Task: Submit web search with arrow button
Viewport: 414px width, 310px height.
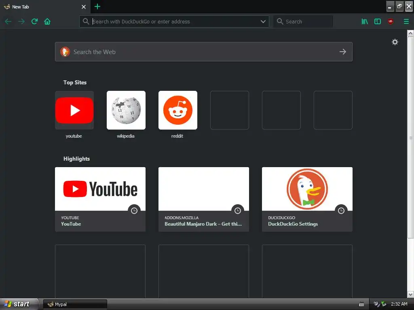Action: click(343, 52)
